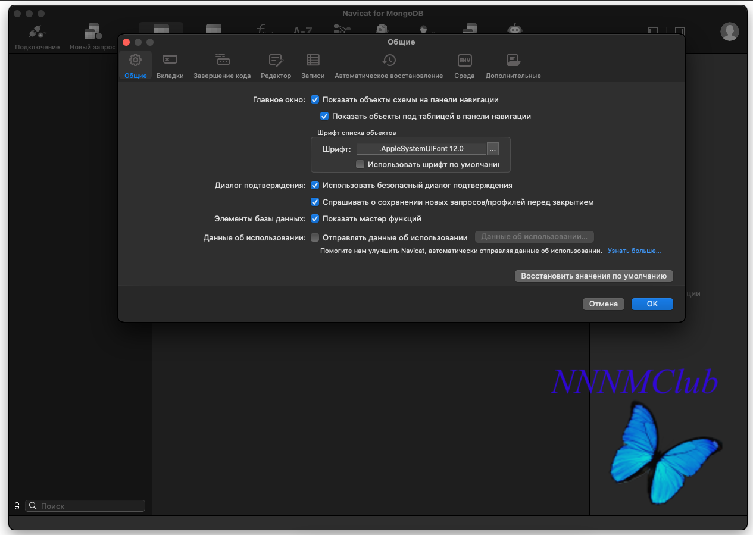This screenshot has width=753, height=535.
Task: Toggle Использовать безопасный диалог подтверждения
Action: pos(315,186)
